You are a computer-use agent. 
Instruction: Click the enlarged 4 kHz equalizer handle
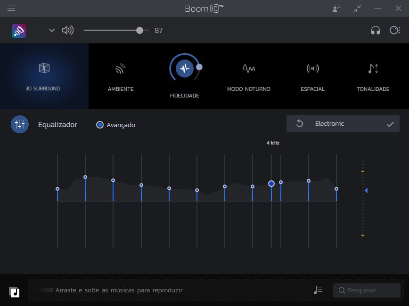click(271, 184)
